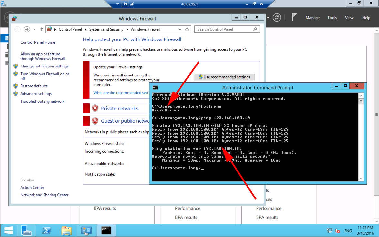Open Control Panel Home link
Image resolution: width=379 pixels, height=237 pixels.
(38, 42)
